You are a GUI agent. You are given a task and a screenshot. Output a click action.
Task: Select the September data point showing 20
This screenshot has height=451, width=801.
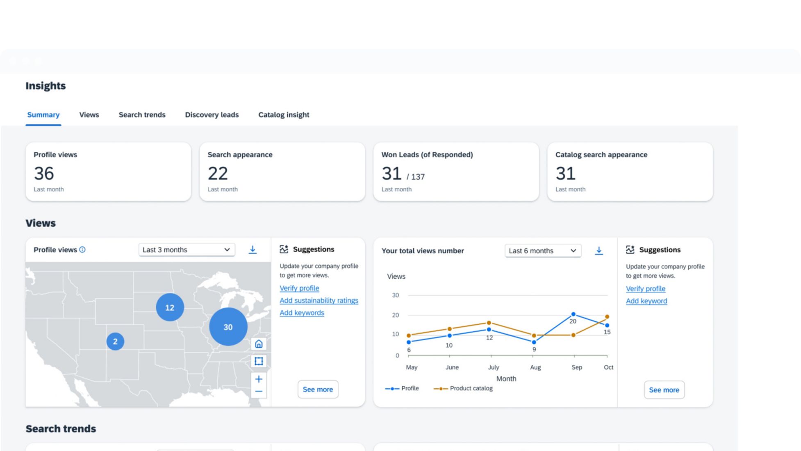point(573,314)
